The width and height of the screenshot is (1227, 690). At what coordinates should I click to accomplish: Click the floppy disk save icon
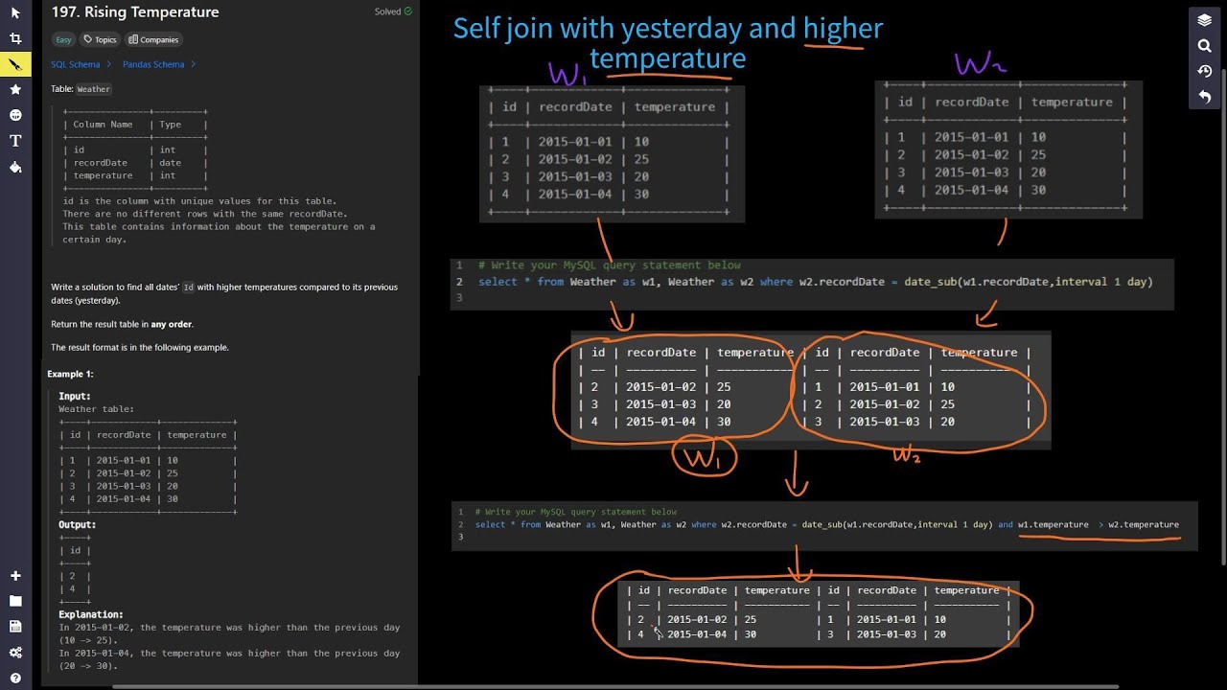tap(15, 627)
